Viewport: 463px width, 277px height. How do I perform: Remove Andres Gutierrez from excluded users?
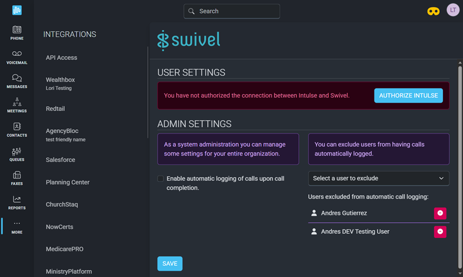(440, 213)
